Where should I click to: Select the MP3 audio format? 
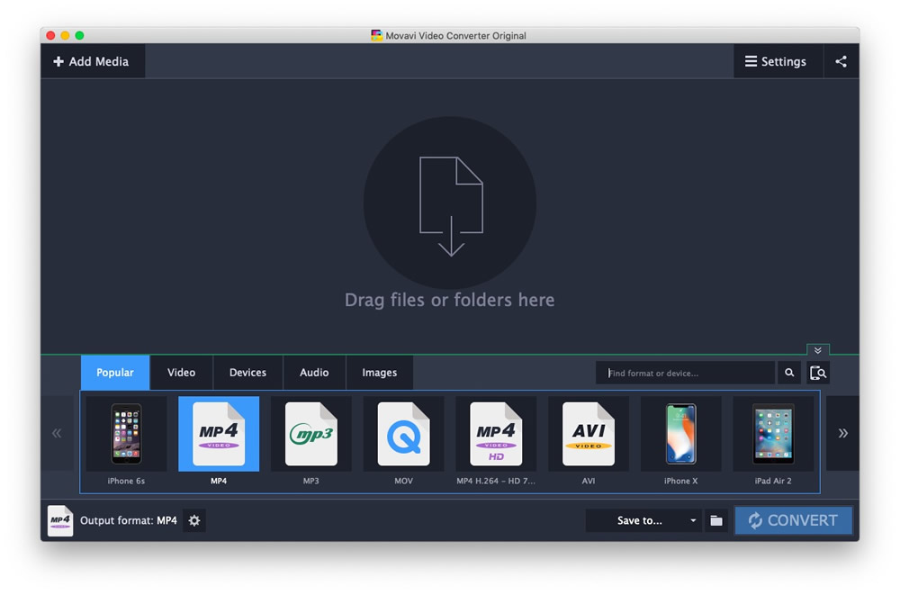[311, 441]
